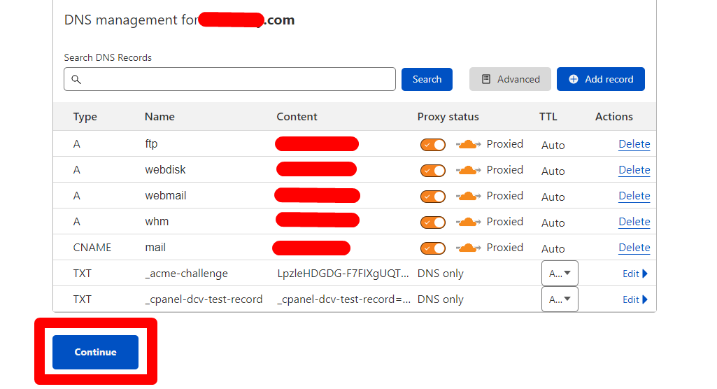Disable proxy for the webmail record

coord(433,197)
